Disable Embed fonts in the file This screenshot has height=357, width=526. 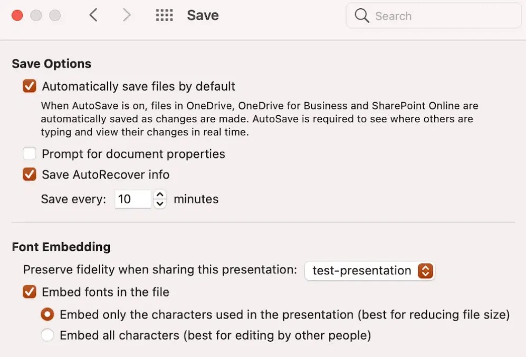29,292
